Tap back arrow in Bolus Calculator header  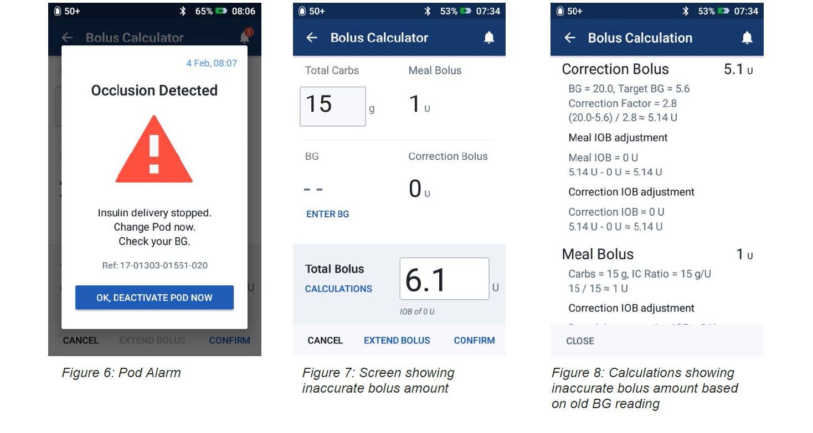[x=312, y=38]
